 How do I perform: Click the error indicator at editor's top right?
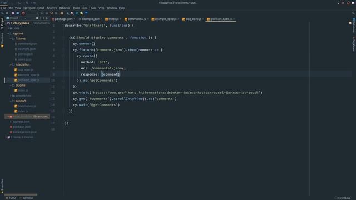(x=350, y=23)
